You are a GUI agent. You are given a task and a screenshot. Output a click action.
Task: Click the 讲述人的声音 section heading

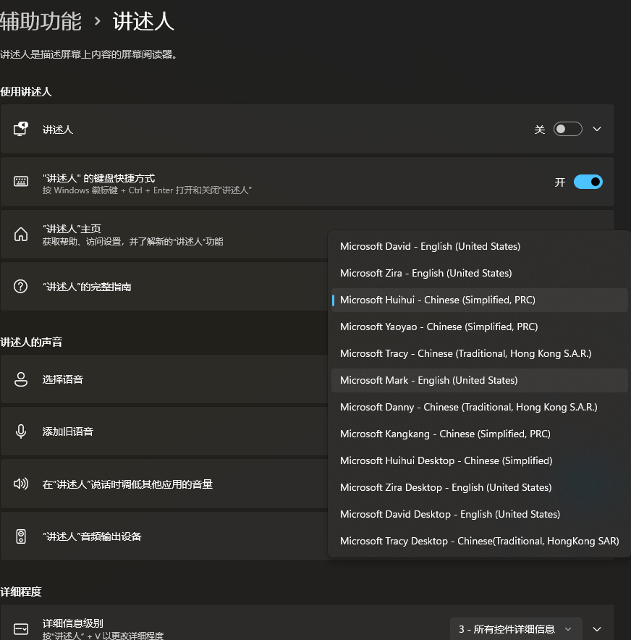tap(31, 342)
